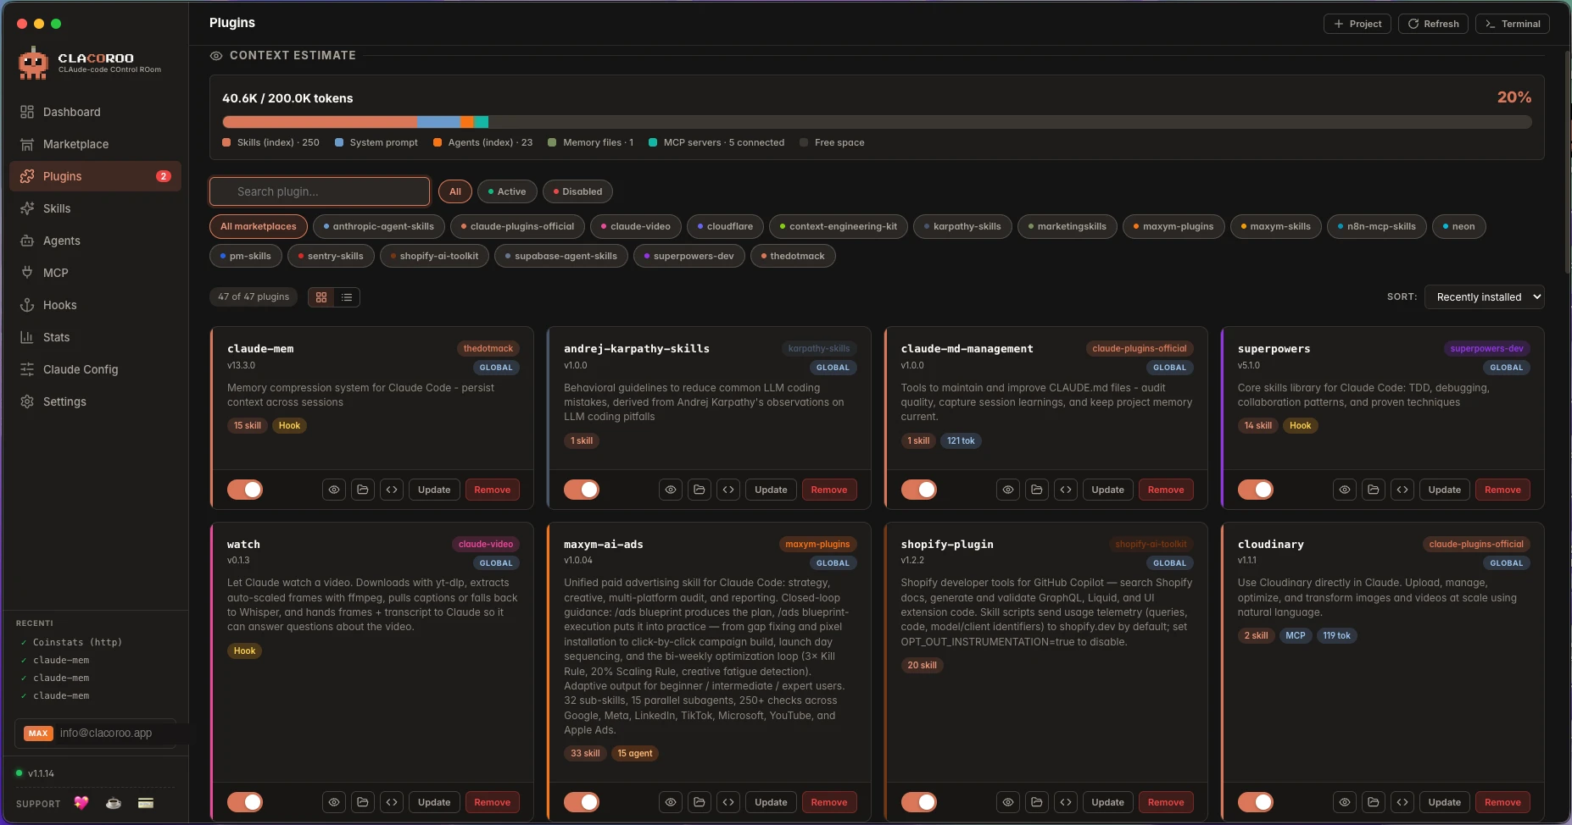Open folder of cloudinary plugin
The width and height of the screenshot is (1572, 825).
coord(1374,802)
